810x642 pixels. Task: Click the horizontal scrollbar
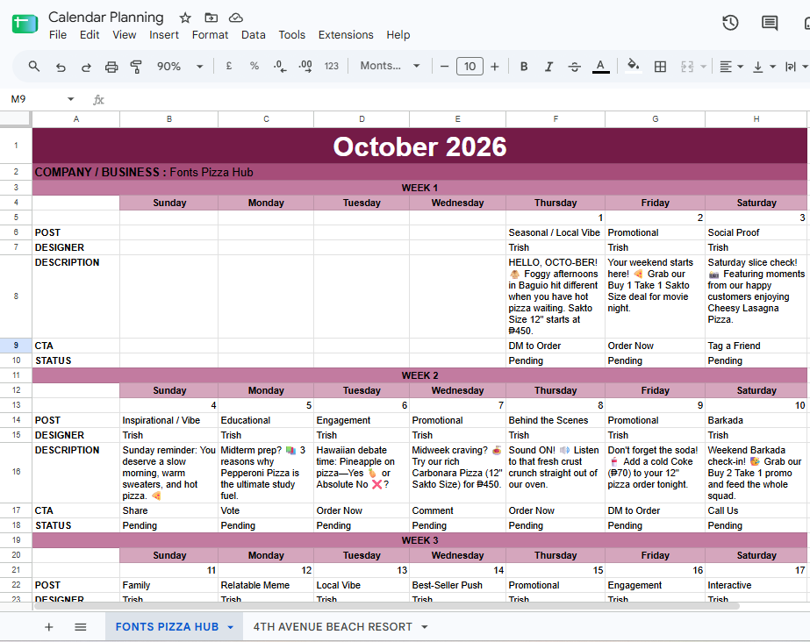click(x=386, y=606)
